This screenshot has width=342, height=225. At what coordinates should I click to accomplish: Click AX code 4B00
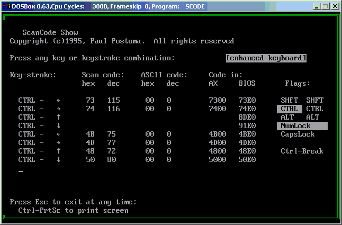pyautogui.click(x=218, y=134)
